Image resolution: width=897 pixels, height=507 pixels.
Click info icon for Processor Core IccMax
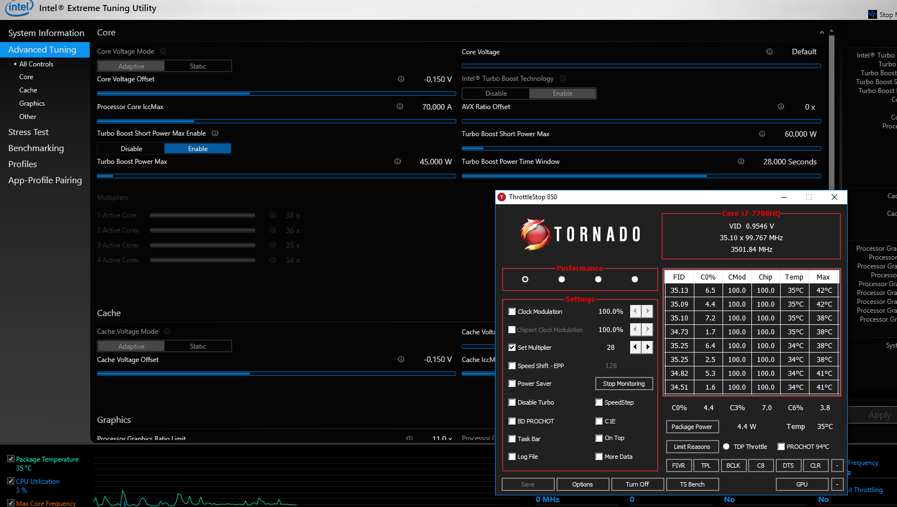point(400,106)
